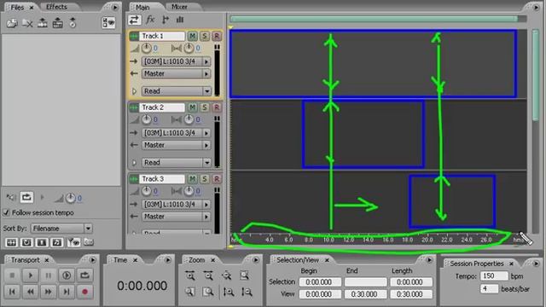Viewport: 546px width, 307px height.
Task: Switch to the Main tab
Action: [142, 7]
